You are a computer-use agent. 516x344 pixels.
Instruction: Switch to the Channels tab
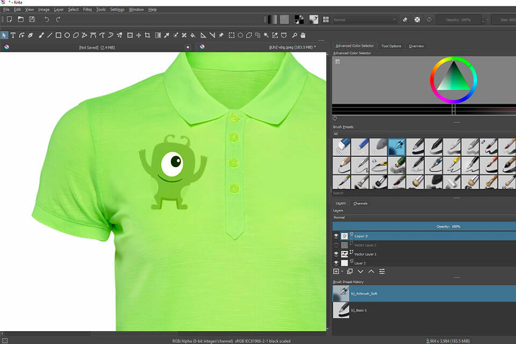tap(360, 204)
